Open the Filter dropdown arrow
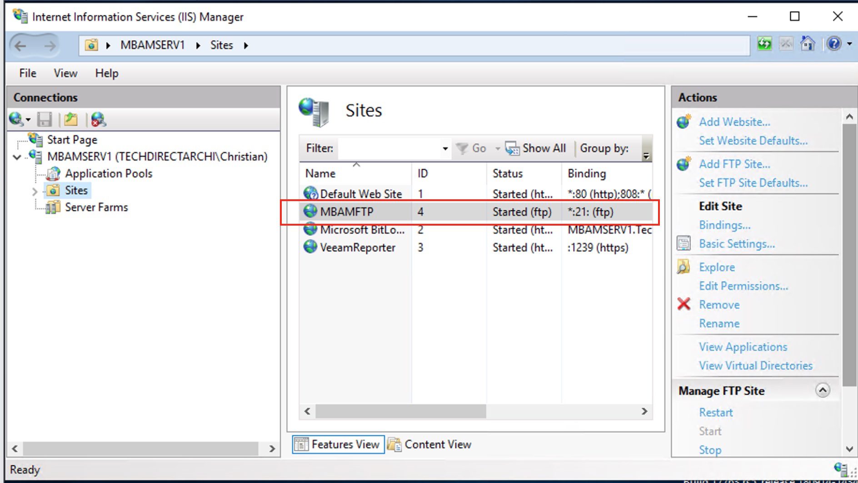 pyautogui.click(x=445, y=148)
